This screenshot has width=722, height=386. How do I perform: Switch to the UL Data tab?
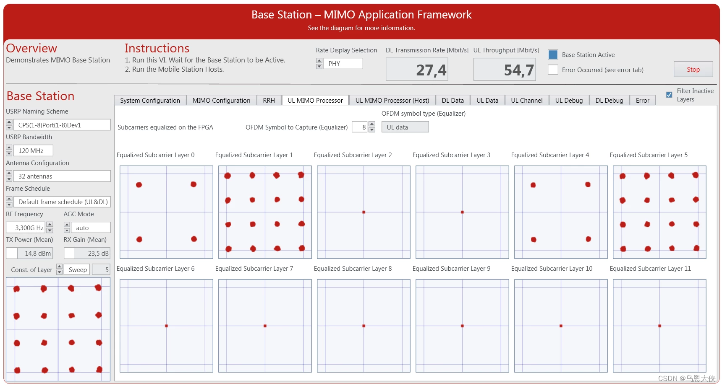(487, 101)
